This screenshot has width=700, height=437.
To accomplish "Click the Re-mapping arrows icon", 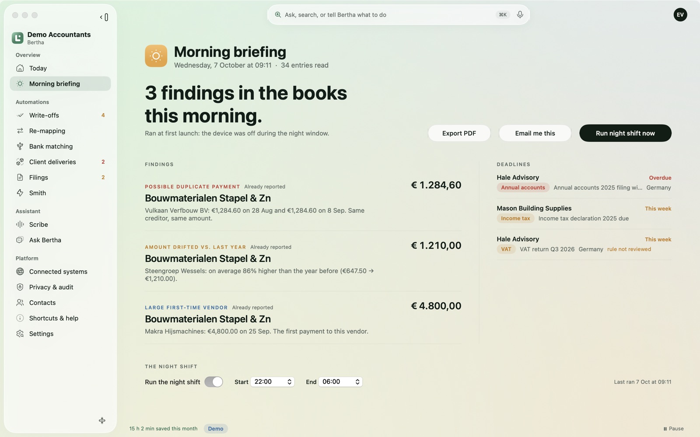I will 20,131.
